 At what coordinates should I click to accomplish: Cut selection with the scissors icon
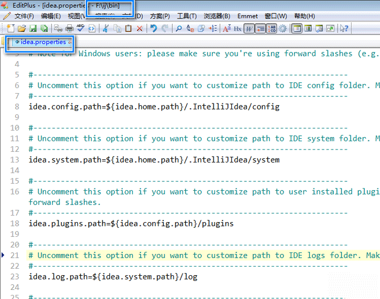click(106, 29)
